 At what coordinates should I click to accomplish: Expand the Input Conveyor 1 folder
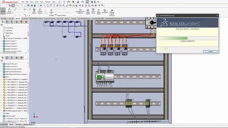(1, 41)
